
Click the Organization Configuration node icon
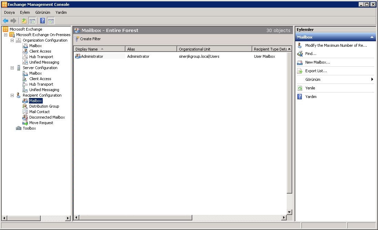(19, 40)
